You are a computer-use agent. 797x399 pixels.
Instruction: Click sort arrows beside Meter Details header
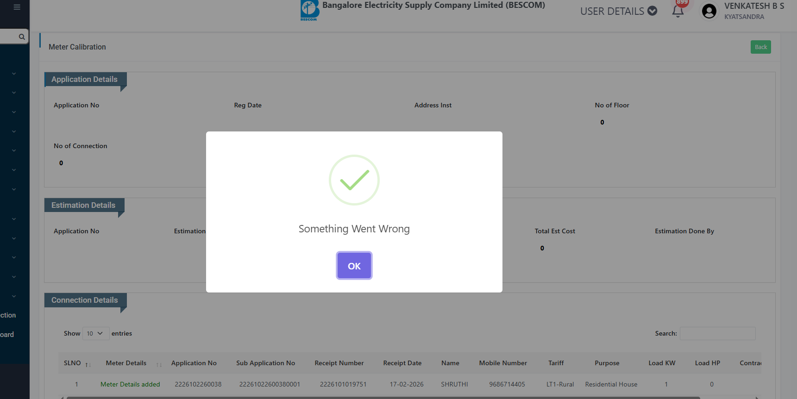[x=159, y=365]
